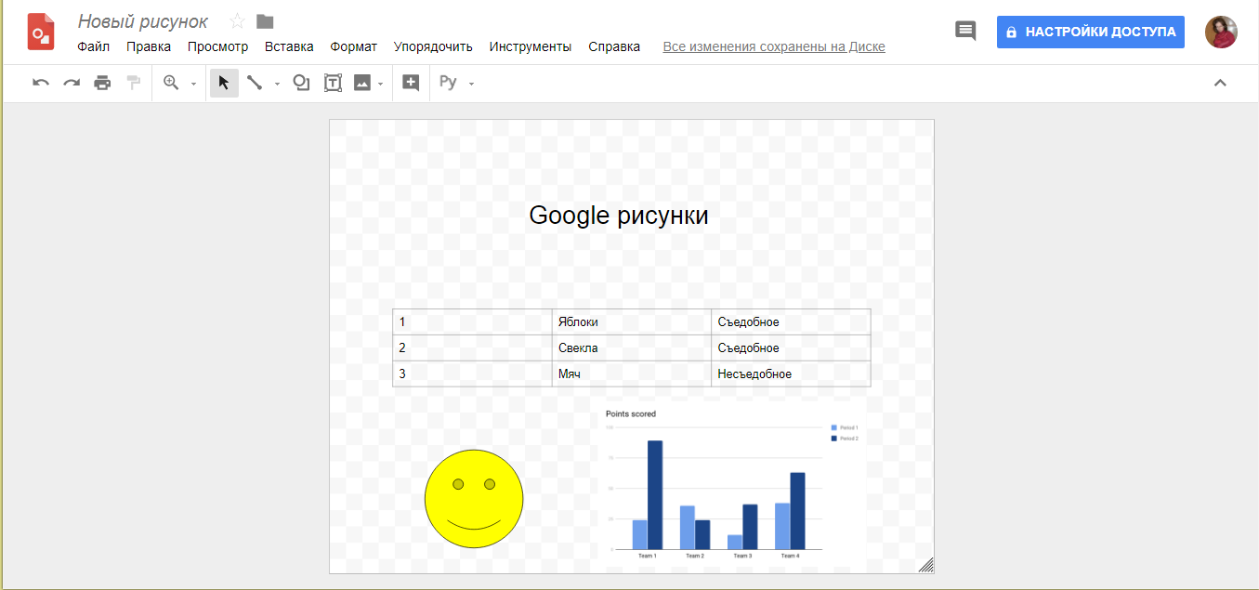Select the Text box tool
Image resolution: width=1259 pixels, height=590 pixels.
[x=332, y=83]
